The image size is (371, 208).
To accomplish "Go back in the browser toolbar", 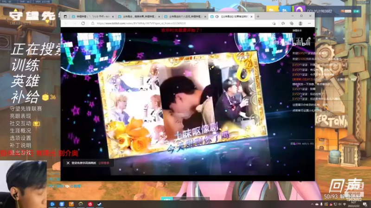I will (x=66, y=24).
